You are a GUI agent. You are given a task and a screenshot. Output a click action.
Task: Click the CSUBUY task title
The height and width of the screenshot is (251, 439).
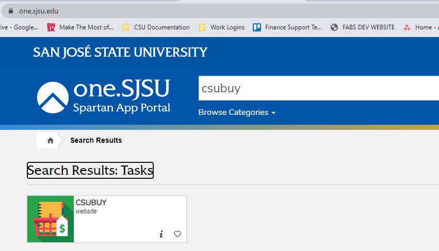pos(91,203)
